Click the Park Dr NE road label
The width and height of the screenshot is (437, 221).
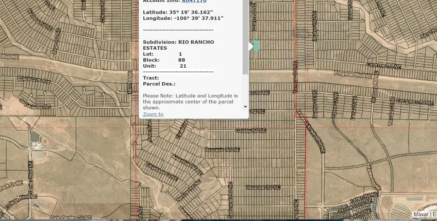click(x=11, y=186)
